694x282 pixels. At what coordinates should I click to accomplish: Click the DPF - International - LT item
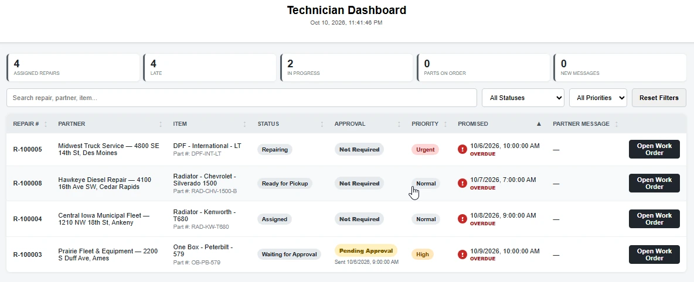click(207, 146)
